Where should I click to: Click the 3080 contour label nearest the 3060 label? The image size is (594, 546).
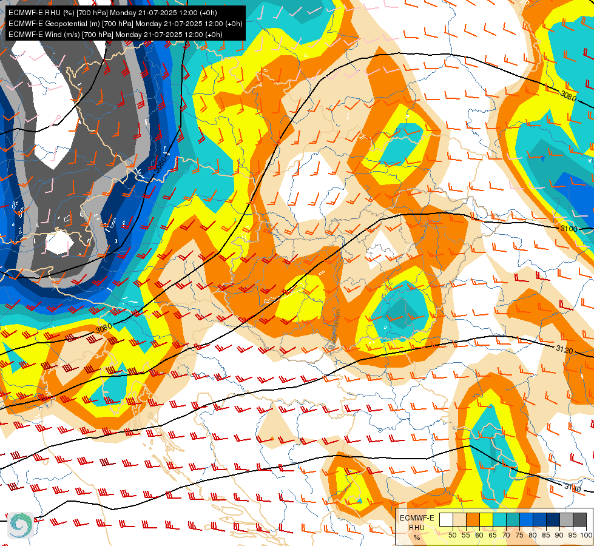pos(104,328)
